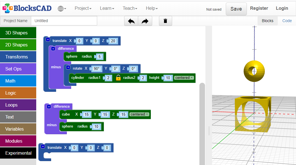
Task: Click the workspace vertical scrollbar
Action: [x=202, y=123]
